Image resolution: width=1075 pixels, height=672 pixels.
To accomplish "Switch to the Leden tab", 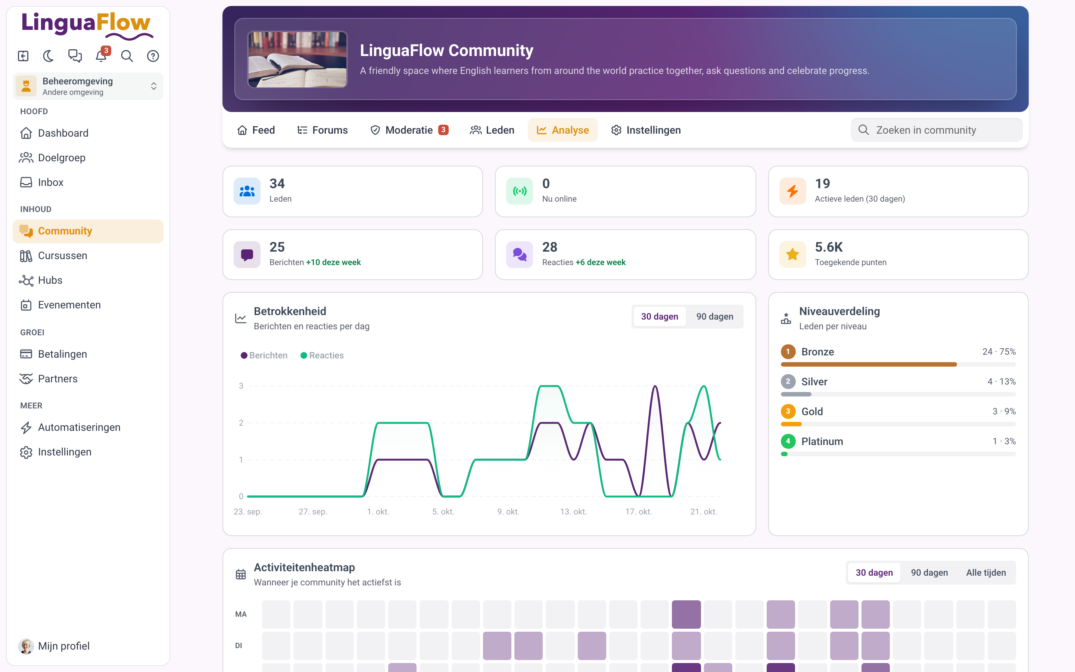I will 492,130.
